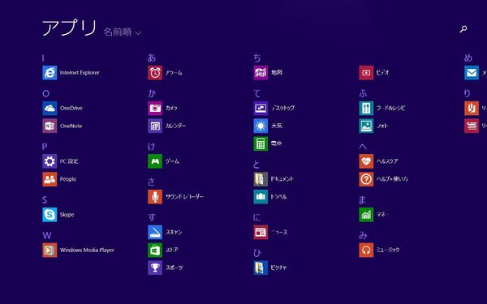
Task: Click the "に" group header
Action: pyautogui.click(x=256, y=217)
